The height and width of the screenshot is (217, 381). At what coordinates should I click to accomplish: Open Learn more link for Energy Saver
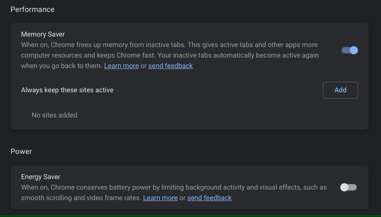pos(160,198)
